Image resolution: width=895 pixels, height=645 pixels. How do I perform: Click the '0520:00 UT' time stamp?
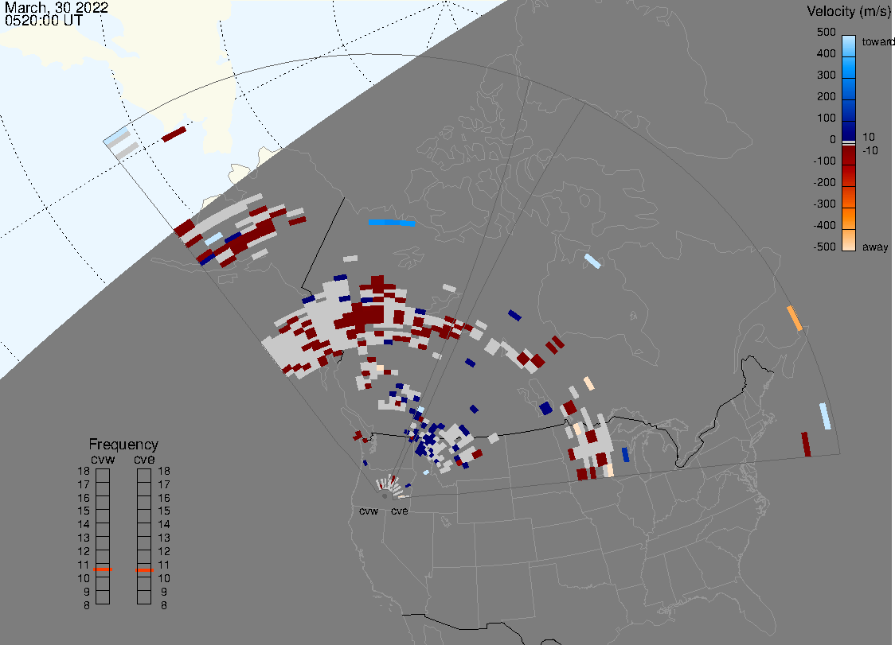43,21
